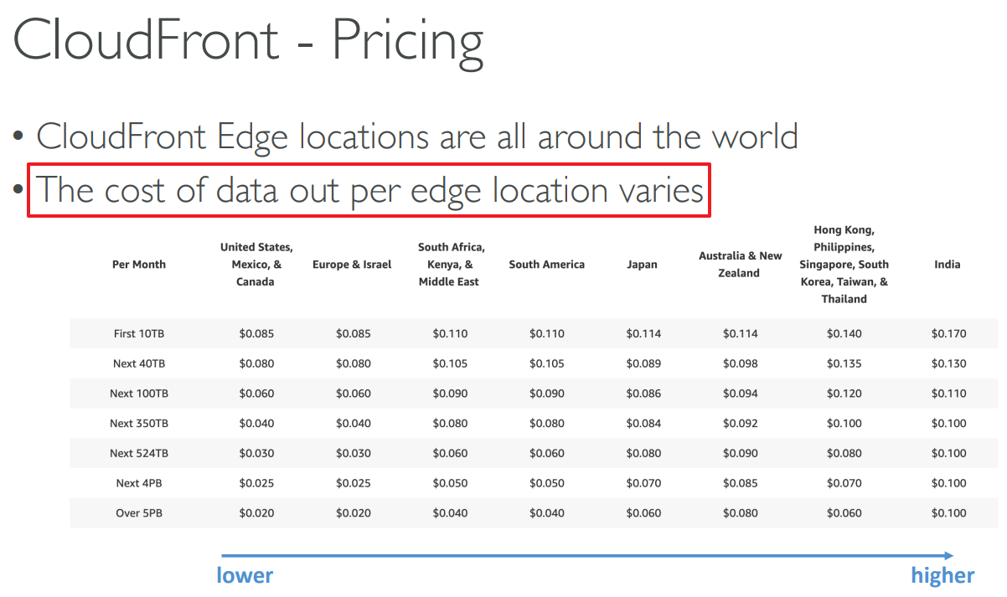Click the "CloudFront - Pricing" slide title
The width and height of the screenshot is (1007, 597).
coord(249,40)
